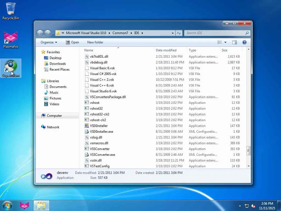Select the file vshost32-clr2
The height and width of the screenshot is (211, 281).
click(99, 114)
